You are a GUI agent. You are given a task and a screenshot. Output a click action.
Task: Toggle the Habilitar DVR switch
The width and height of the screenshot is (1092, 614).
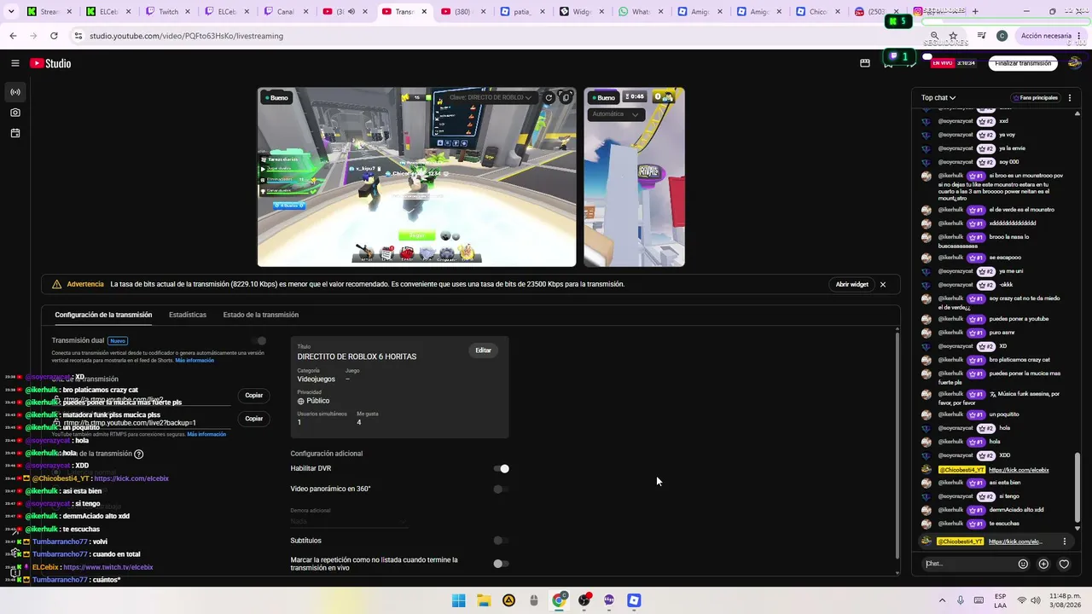pos(501,468)
